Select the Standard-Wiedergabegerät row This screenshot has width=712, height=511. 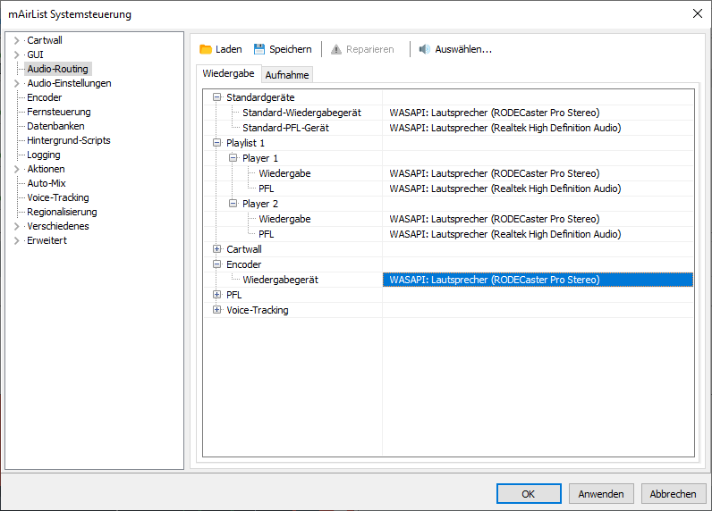[x=449, y=113]
